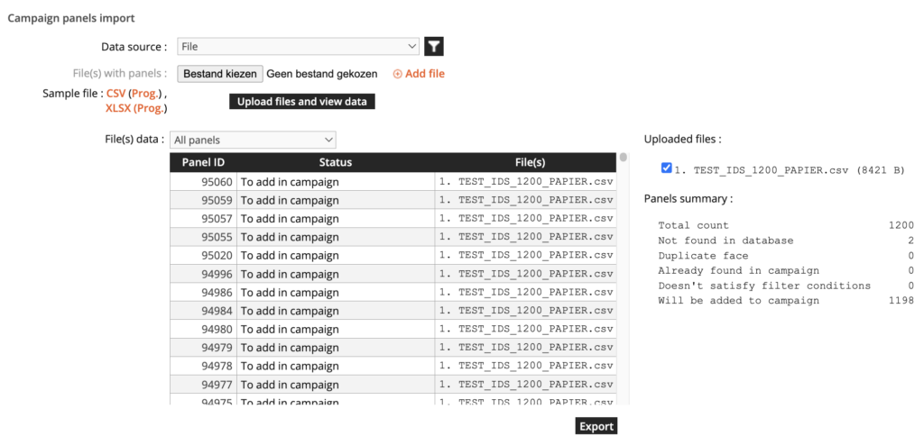Download the XLSX sample file
The image size is (924, 445).
117,109
